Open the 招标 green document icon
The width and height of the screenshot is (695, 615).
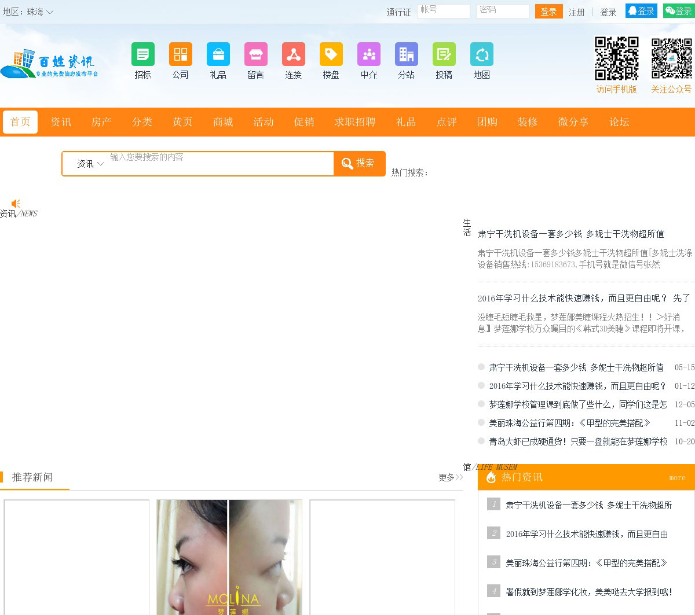click(142, 54)
